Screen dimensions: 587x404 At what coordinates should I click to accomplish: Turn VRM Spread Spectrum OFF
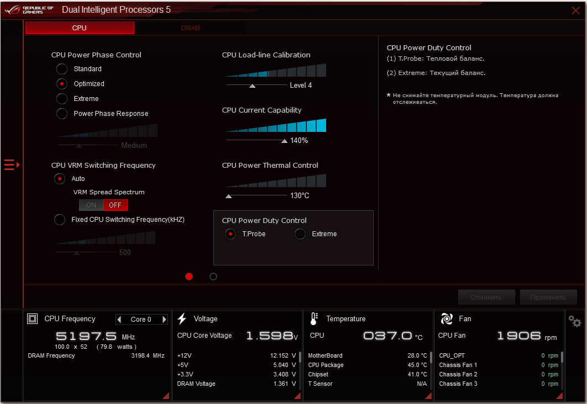116,205
